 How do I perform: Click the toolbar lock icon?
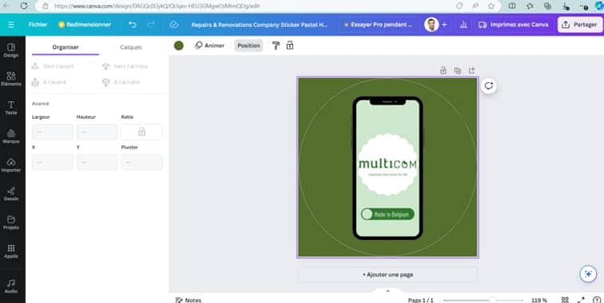tap(290, 45)
